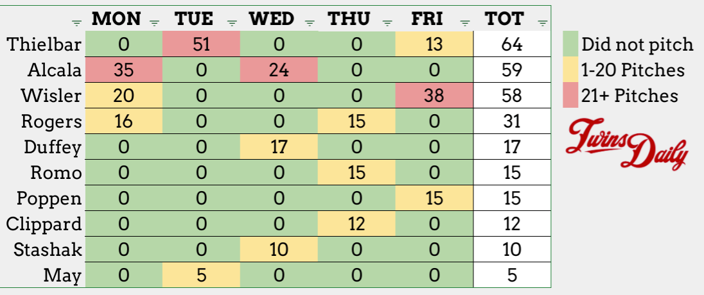Click Wisler's Friday cell showing 38
Screen dimensions: 704x295
[x=434, y=96]
